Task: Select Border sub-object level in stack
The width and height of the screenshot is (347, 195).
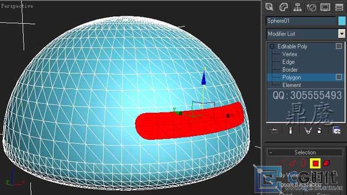Action: click(x=290, y=69)
